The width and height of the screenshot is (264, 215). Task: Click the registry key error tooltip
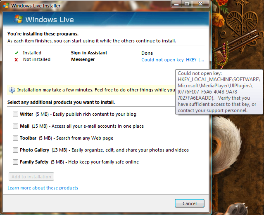pos(219,92)
